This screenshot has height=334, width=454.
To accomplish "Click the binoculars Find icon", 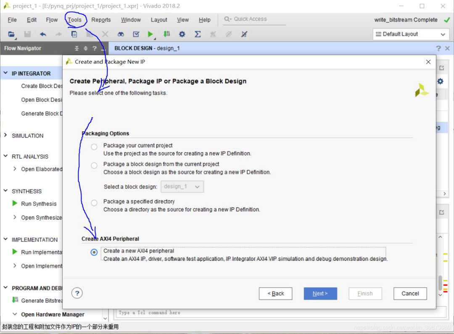I will click(121, 34).
